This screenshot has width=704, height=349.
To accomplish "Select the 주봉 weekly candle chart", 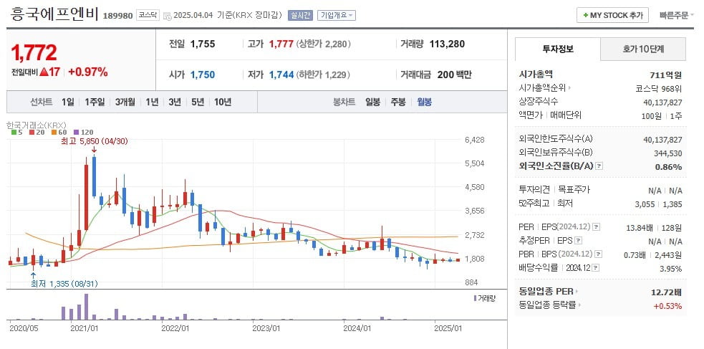I will click(x=397, y=102).
